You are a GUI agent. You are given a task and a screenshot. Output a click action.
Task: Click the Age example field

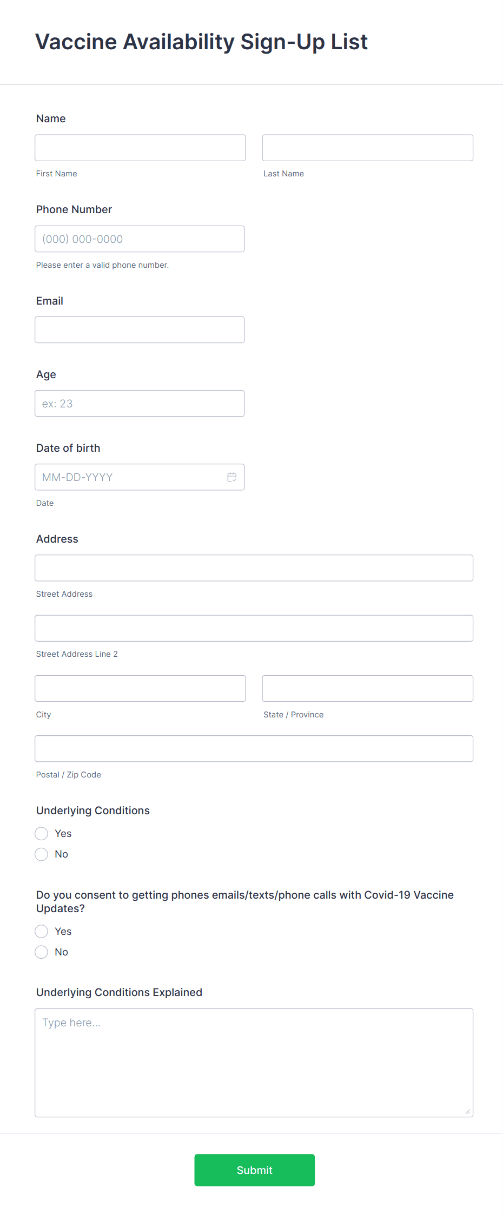pyautogui.click(x=140, y=403)
